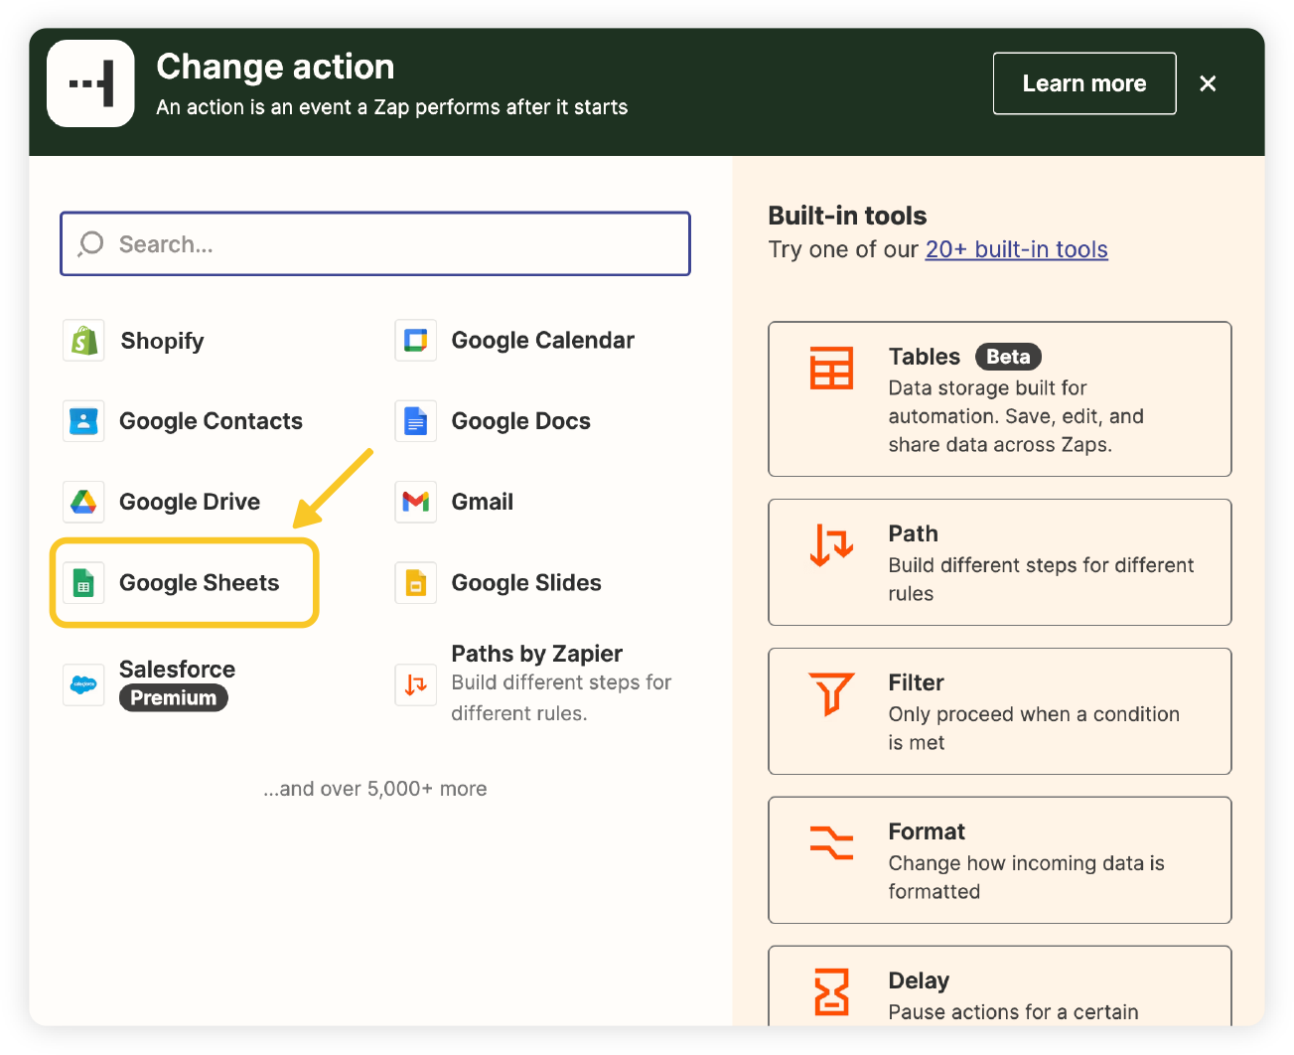Click "Build different steps for different" Path description
Viewport: 1294px width, 1055px height.
(1041, 565)
